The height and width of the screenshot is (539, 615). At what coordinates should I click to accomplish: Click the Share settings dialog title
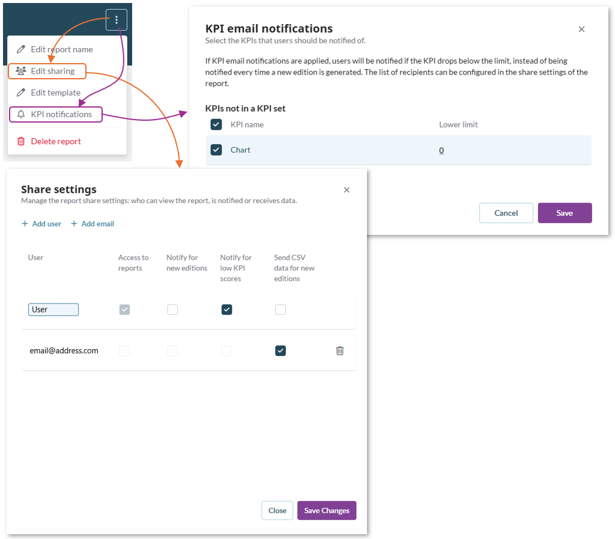pos(59,189)
